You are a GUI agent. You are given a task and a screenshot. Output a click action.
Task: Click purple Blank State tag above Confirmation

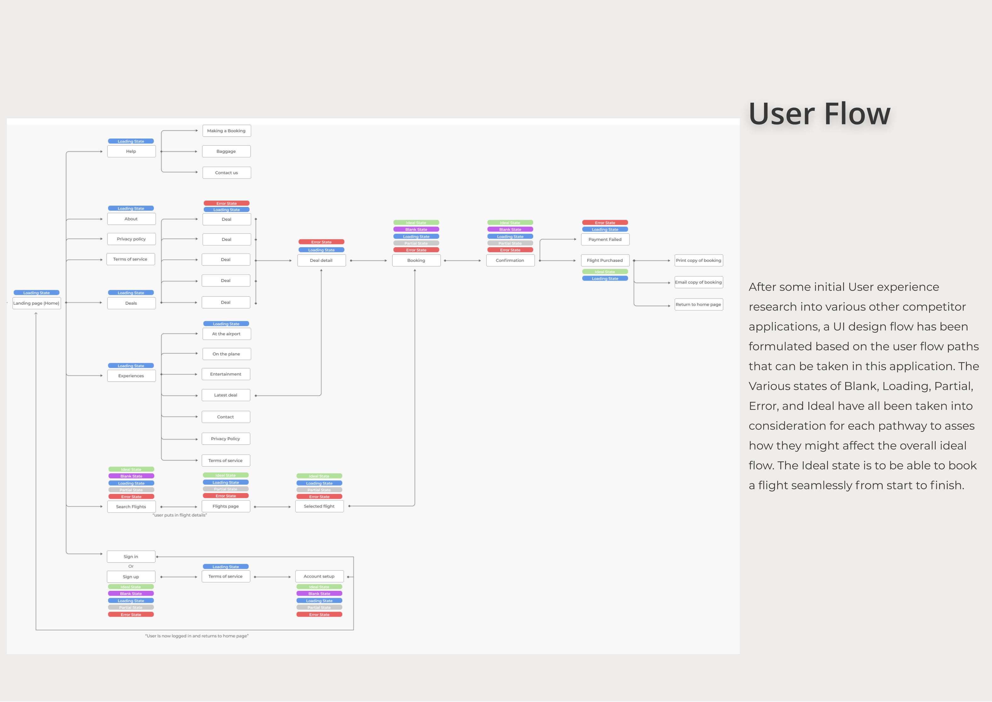click(510, 230)
